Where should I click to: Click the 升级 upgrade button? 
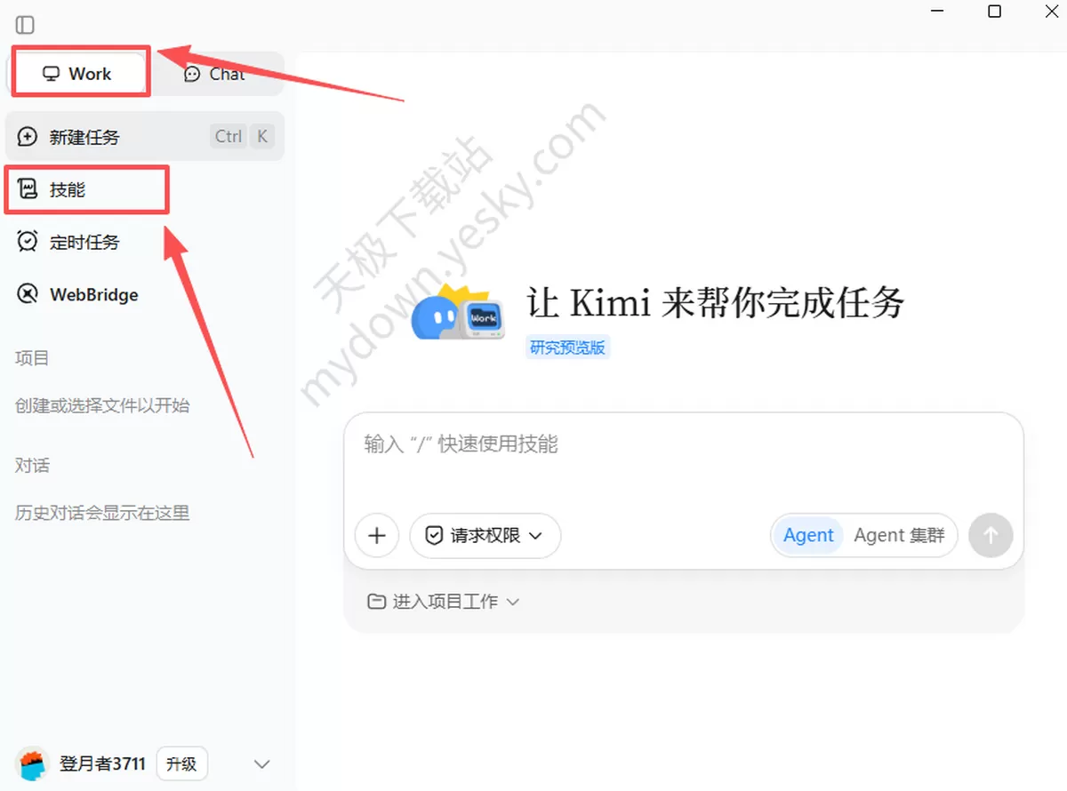(181, 763)
